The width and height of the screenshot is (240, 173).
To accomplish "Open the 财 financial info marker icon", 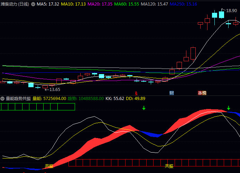I will coord(172,93).
